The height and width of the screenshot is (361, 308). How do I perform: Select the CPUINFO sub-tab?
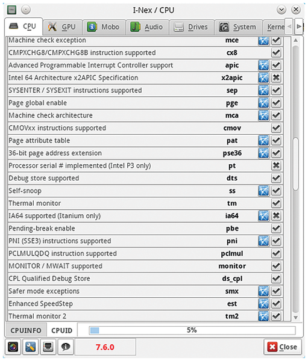26,330
